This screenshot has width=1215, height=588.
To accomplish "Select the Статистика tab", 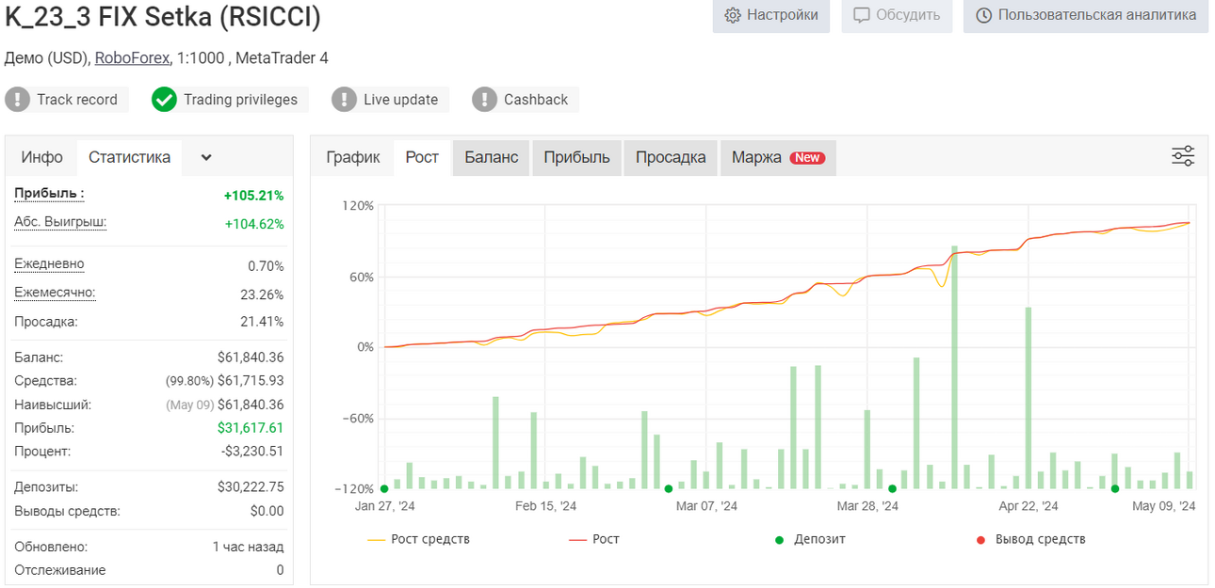I will click(x=129, y=157).
